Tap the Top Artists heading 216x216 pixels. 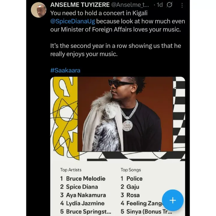click(x=71, y=170)
